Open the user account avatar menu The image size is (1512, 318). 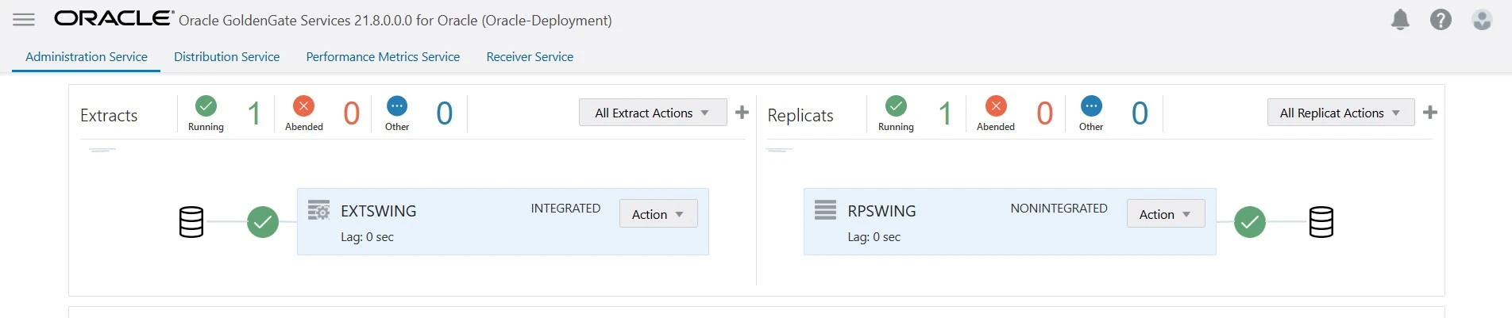[1482, 20]
